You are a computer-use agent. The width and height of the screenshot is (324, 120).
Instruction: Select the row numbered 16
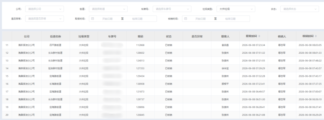[163, 84]
